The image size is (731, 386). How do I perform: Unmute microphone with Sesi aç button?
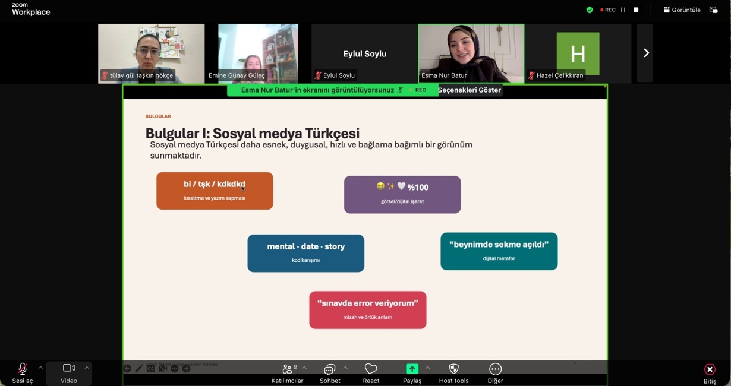[x=23, y=374]
